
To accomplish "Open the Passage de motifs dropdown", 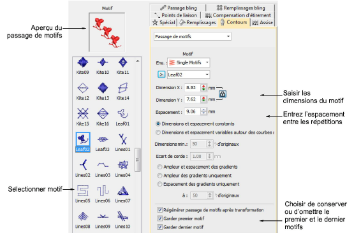I will pyautogui.click(x=193, y=36).
